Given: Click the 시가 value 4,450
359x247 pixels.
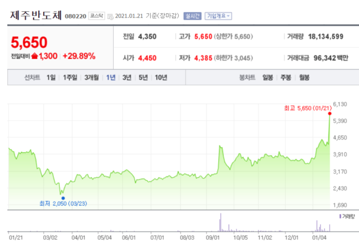Looking at the screenshot, I should tap(147, 58).
